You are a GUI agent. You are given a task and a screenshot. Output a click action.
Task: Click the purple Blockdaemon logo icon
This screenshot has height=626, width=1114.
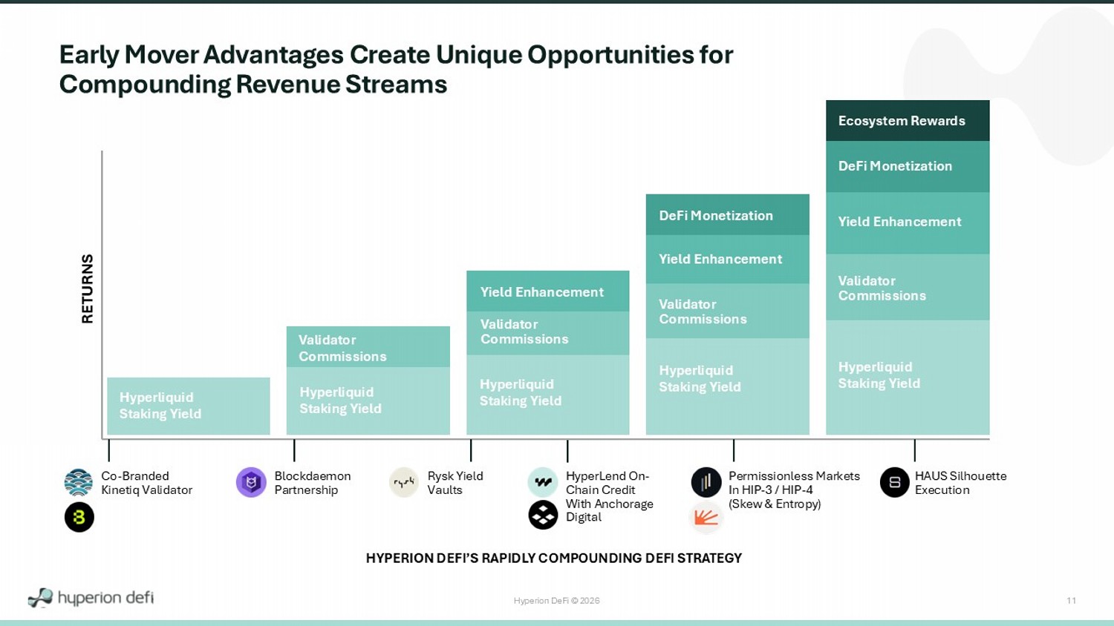pos(251,483)
